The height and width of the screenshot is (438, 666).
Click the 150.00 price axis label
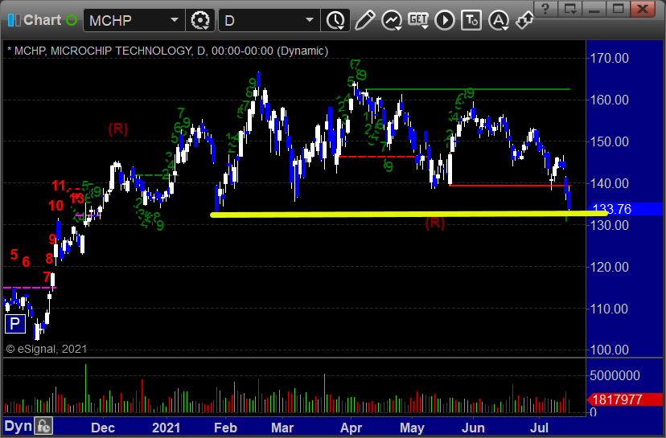point(610,141)
